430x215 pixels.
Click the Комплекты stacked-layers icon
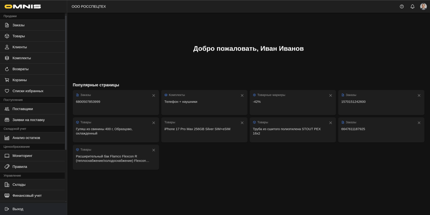(x=7, y=58)
